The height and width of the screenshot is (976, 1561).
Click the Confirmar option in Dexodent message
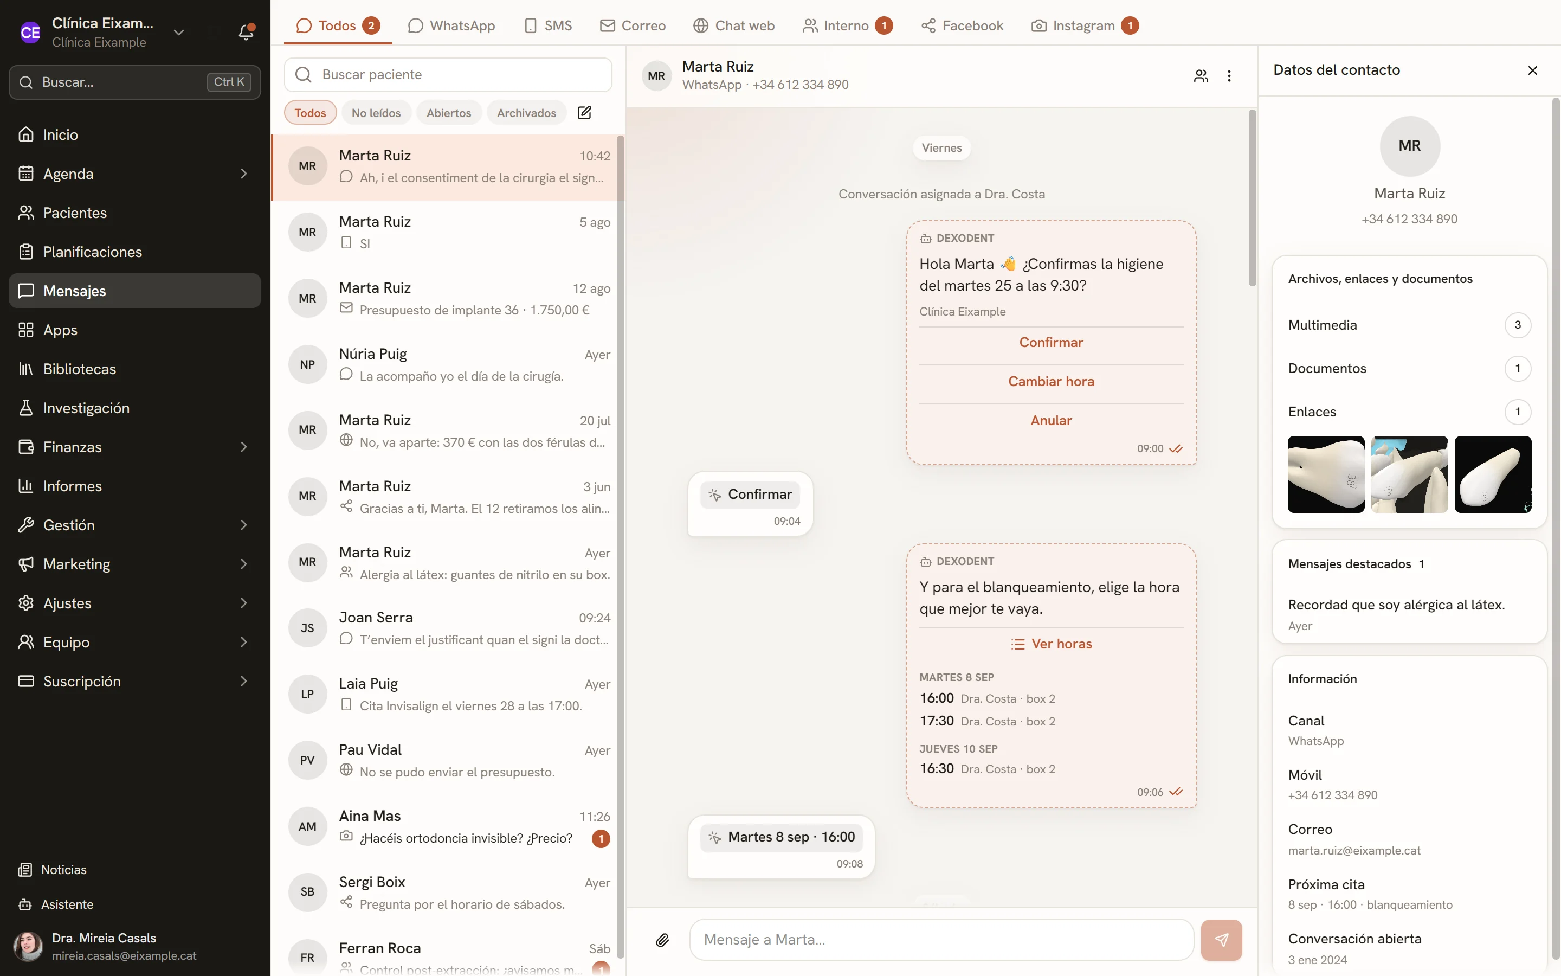[1051, 343]
